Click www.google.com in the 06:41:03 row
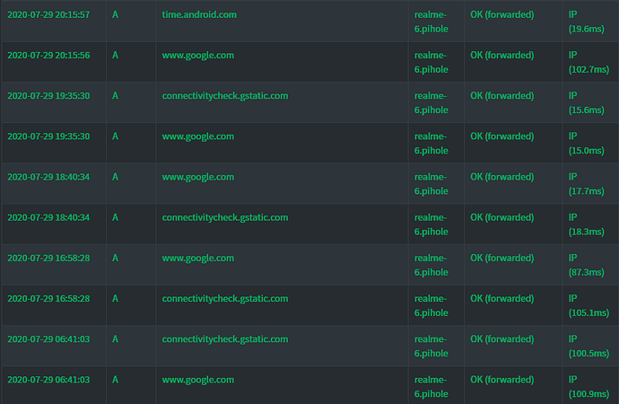Image resolution: width=619 pixels, height=404 pixels. [197, 380]
